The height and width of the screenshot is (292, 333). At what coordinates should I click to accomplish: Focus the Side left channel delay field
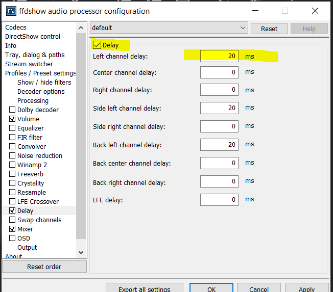(x=219, y=108)
